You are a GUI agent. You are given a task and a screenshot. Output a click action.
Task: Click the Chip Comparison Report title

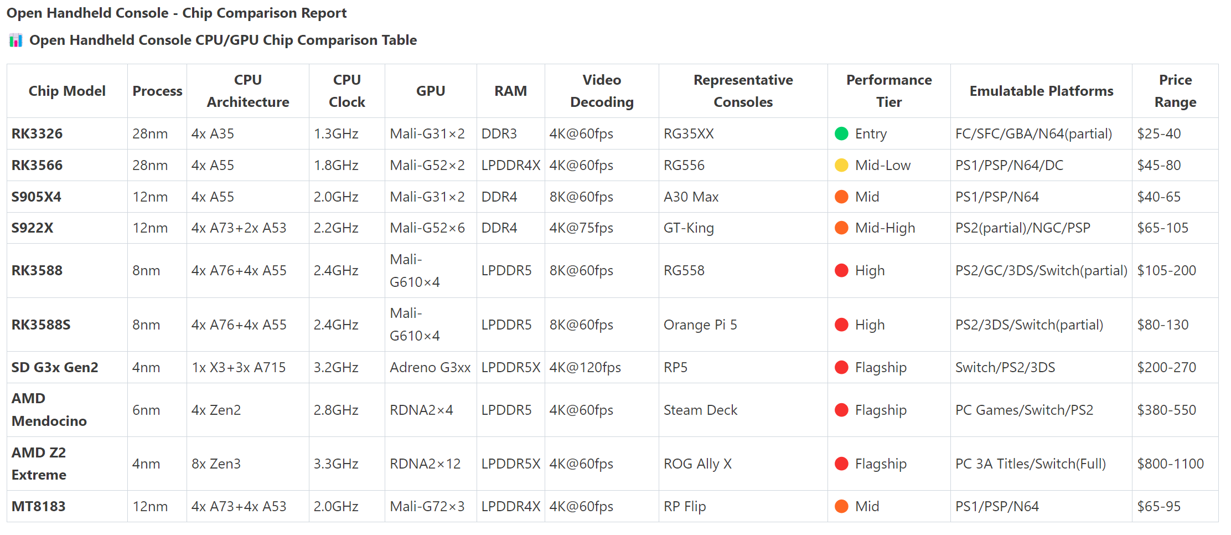(x=177, y=13)
